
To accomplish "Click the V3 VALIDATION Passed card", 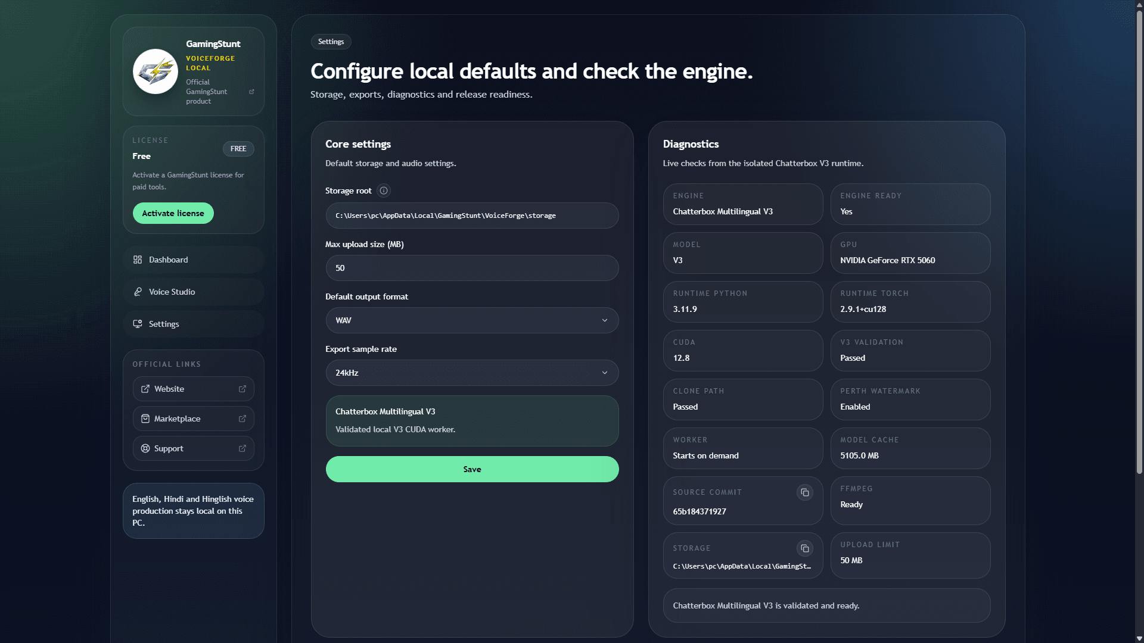I will tap(910, 351).
